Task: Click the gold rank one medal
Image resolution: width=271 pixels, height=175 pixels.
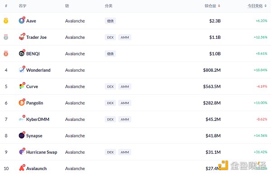Action: tap(6, 21)
